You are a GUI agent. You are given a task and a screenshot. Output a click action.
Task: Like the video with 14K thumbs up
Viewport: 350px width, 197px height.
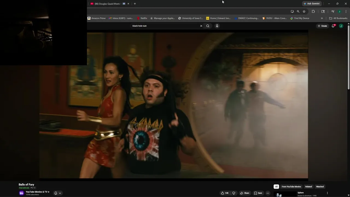coord(225,193)
